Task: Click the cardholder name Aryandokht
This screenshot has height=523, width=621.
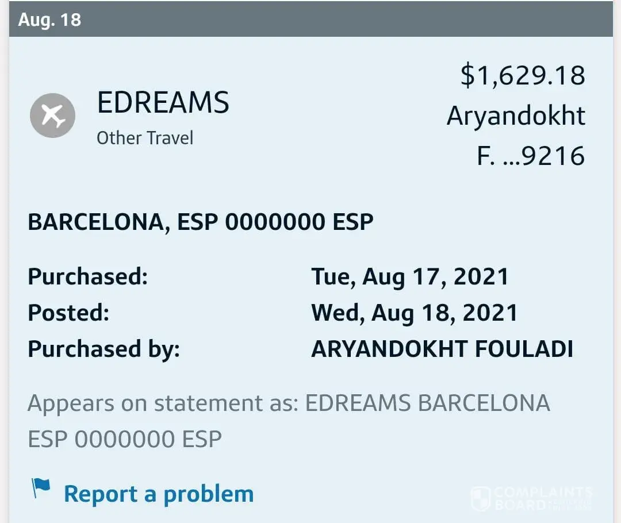Action: tap(516, 116)
